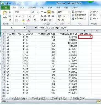Click the Paste (粘贴) clipboard icon
Image resolution: width=101 pixels, height=105 pixels.
pyautogui.click(x=5, y=13)
